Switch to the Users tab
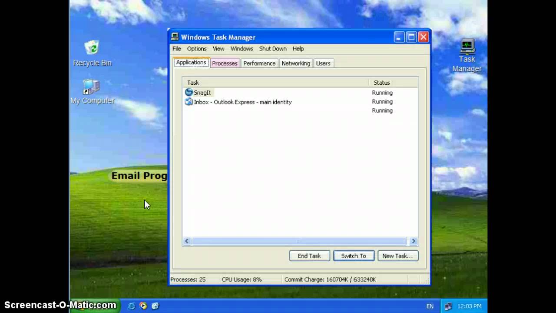The width and height of the screenshot is (556, 313). (x=323, y=63)
